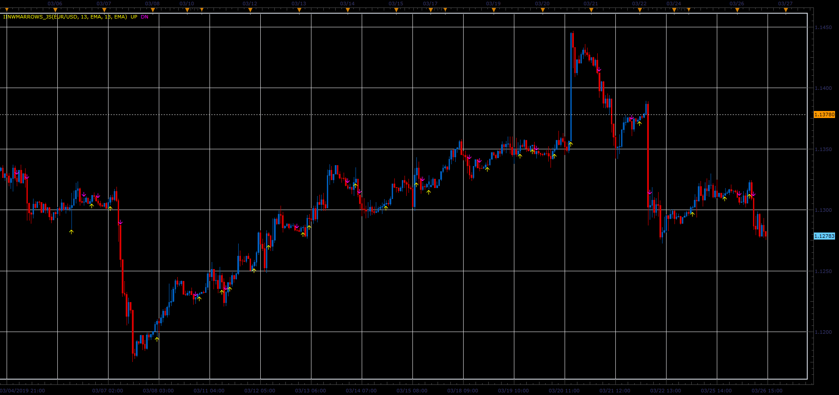Screen dimensions: 839x395
Task: Click the 1.1350 price axis label
Action: tap(823, 149)
